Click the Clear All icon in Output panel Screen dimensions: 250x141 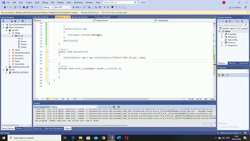pos(114,107)
